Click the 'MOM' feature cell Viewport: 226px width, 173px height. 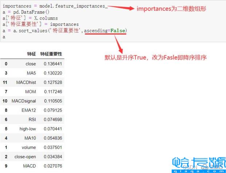tap(31, 92)
